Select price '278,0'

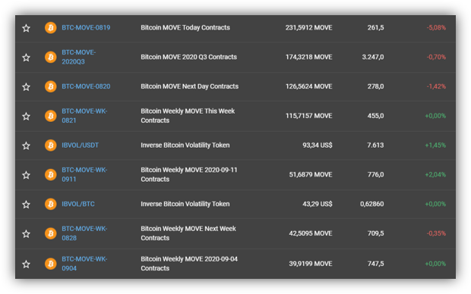(375, 86)
